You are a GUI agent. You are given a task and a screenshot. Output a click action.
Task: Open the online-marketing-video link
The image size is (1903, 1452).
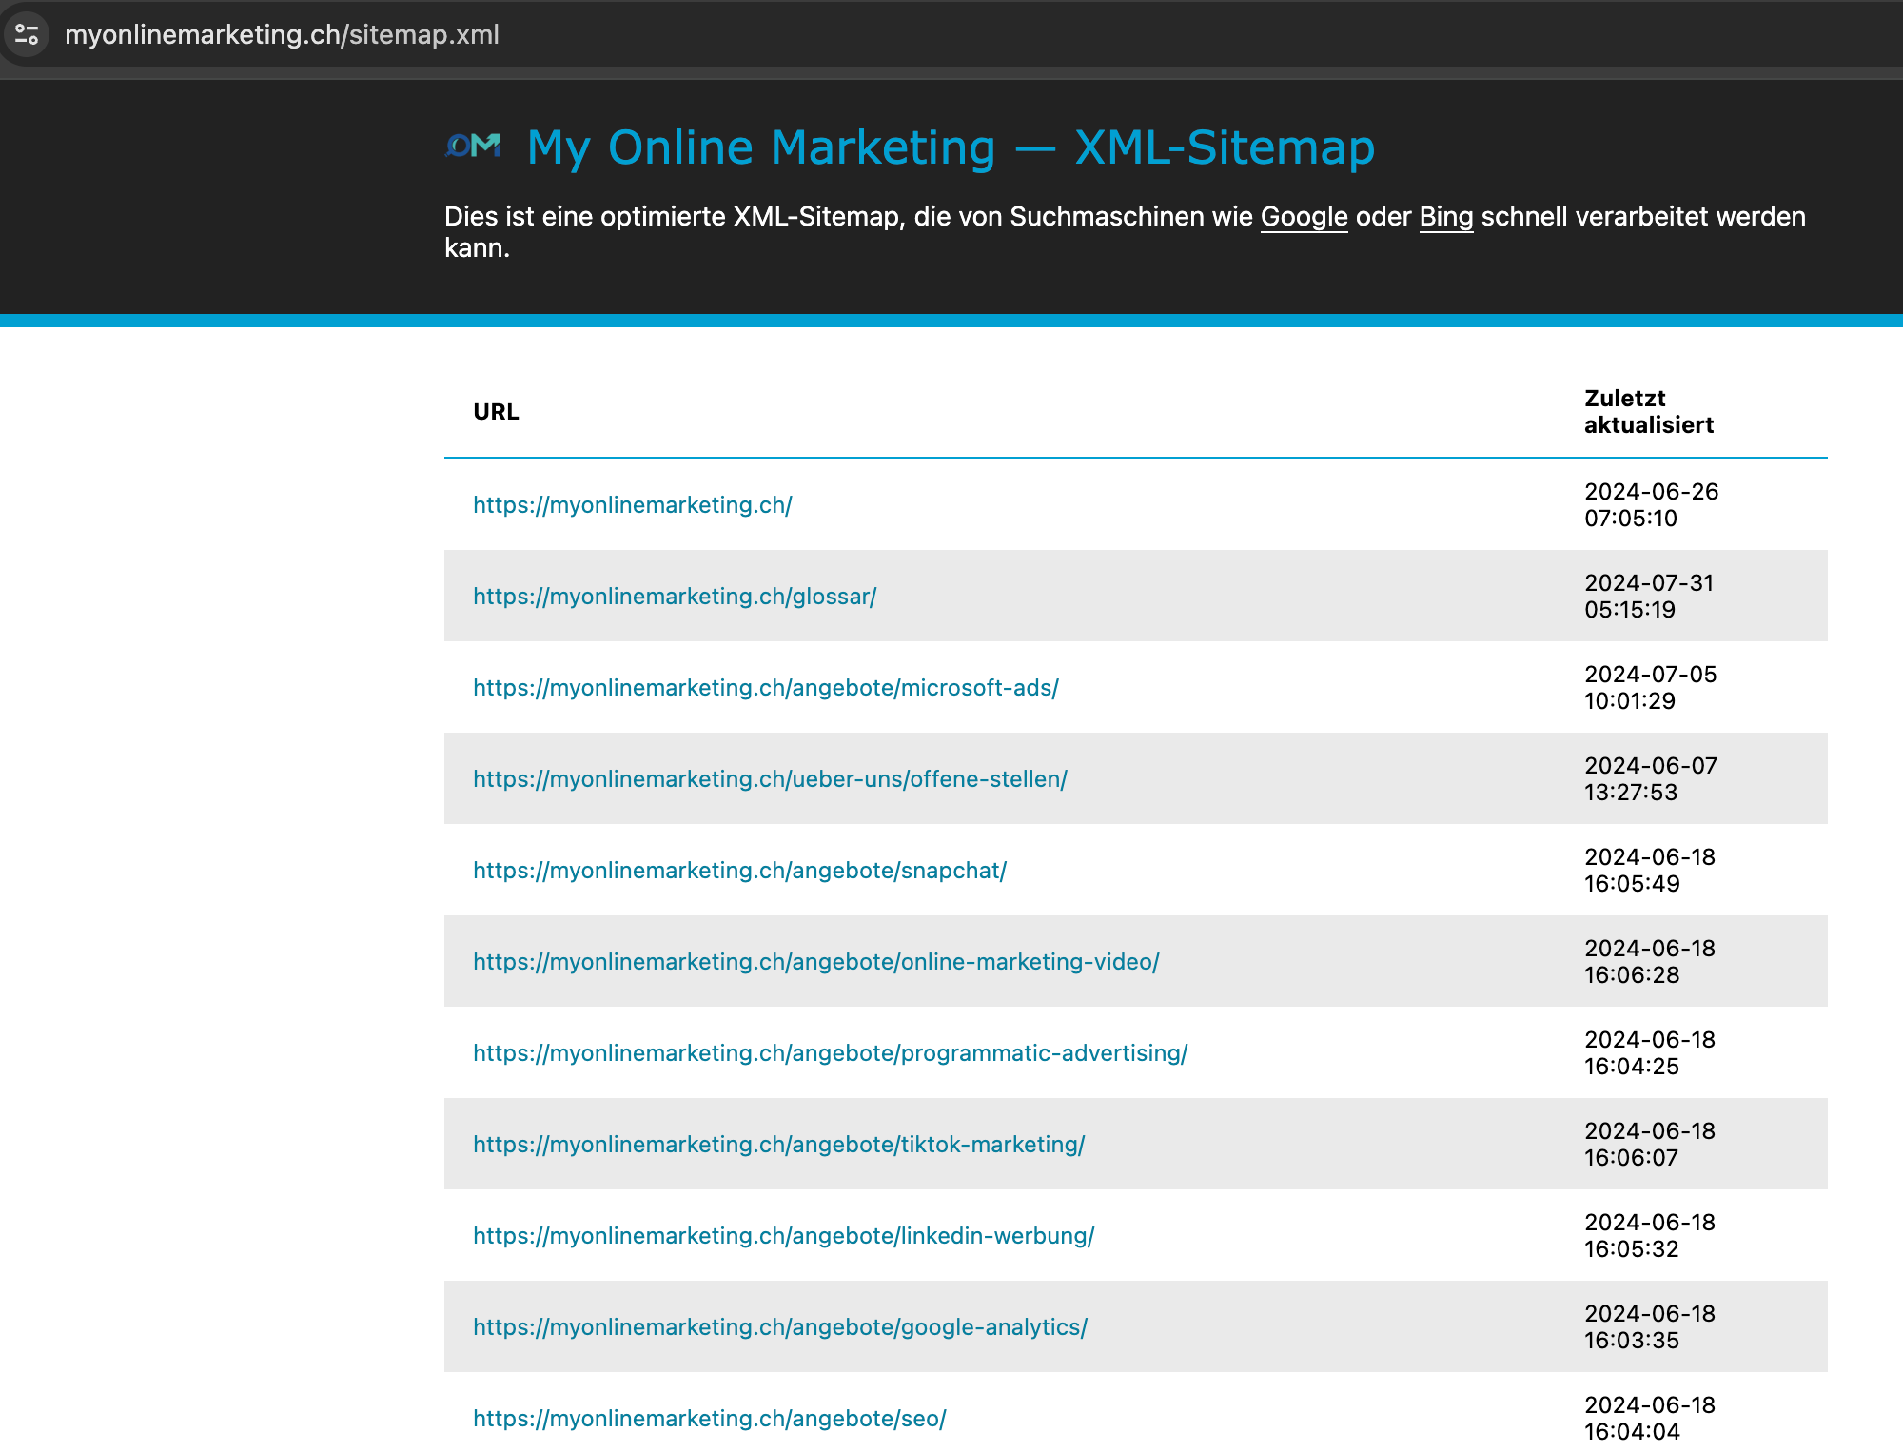click(x=815, y=962)
